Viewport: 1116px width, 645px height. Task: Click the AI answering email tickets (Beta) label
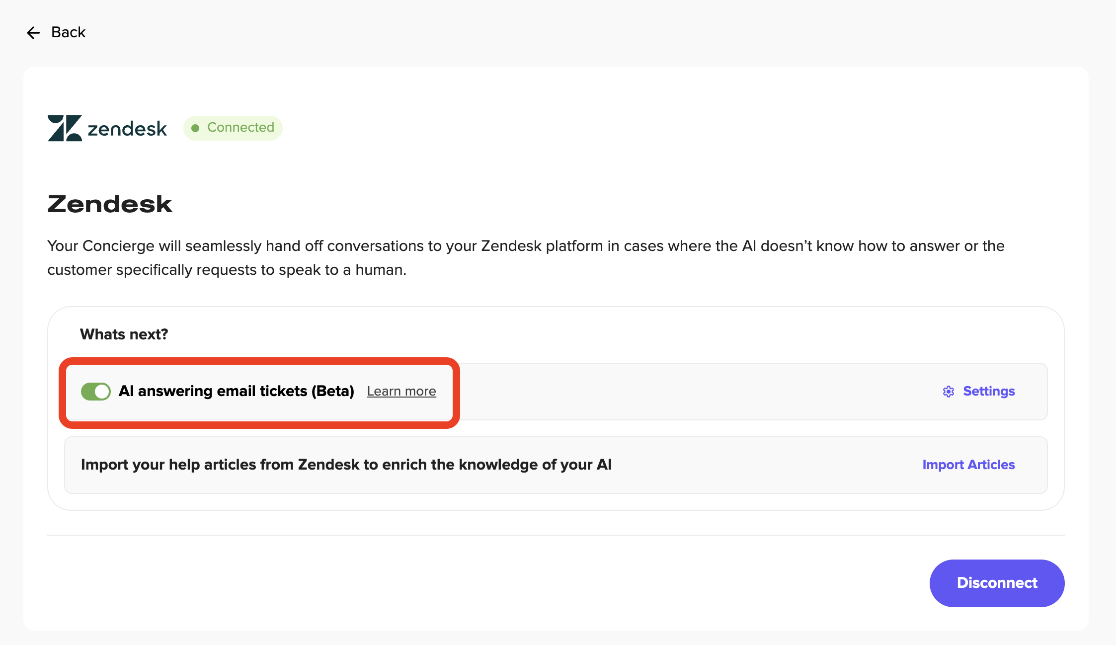tap(237, 392)
